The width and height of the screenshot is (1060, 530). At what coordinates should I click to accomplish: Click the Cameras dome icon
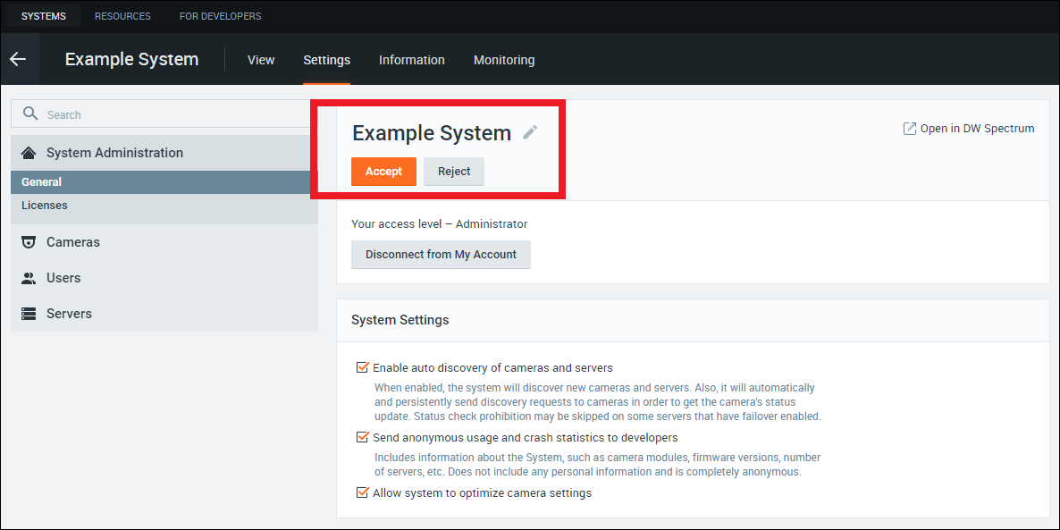(x=29, y=242)
